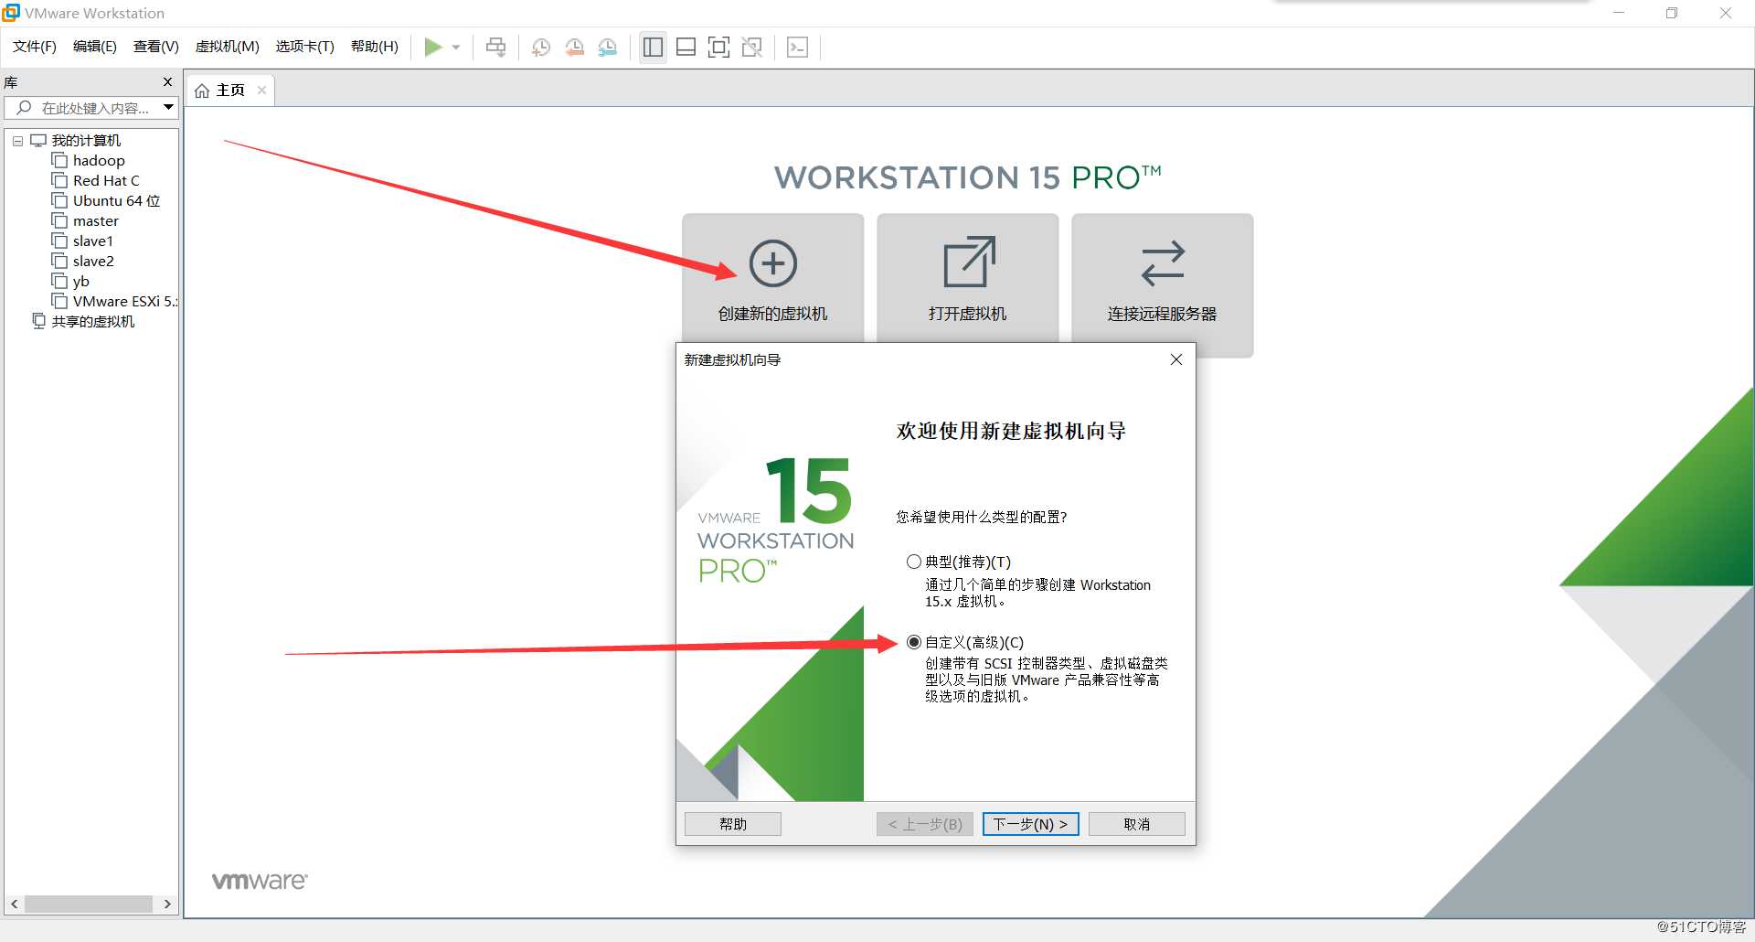This screenshot has height=942, width=1755.
Task: Close the 新建虚拟机向导 dialog
Action: (1176, 359)
